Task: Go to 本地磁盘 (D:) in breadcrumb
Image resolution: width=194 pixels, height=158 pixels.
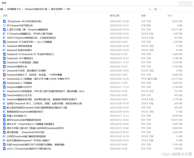Action: (14, 9)
